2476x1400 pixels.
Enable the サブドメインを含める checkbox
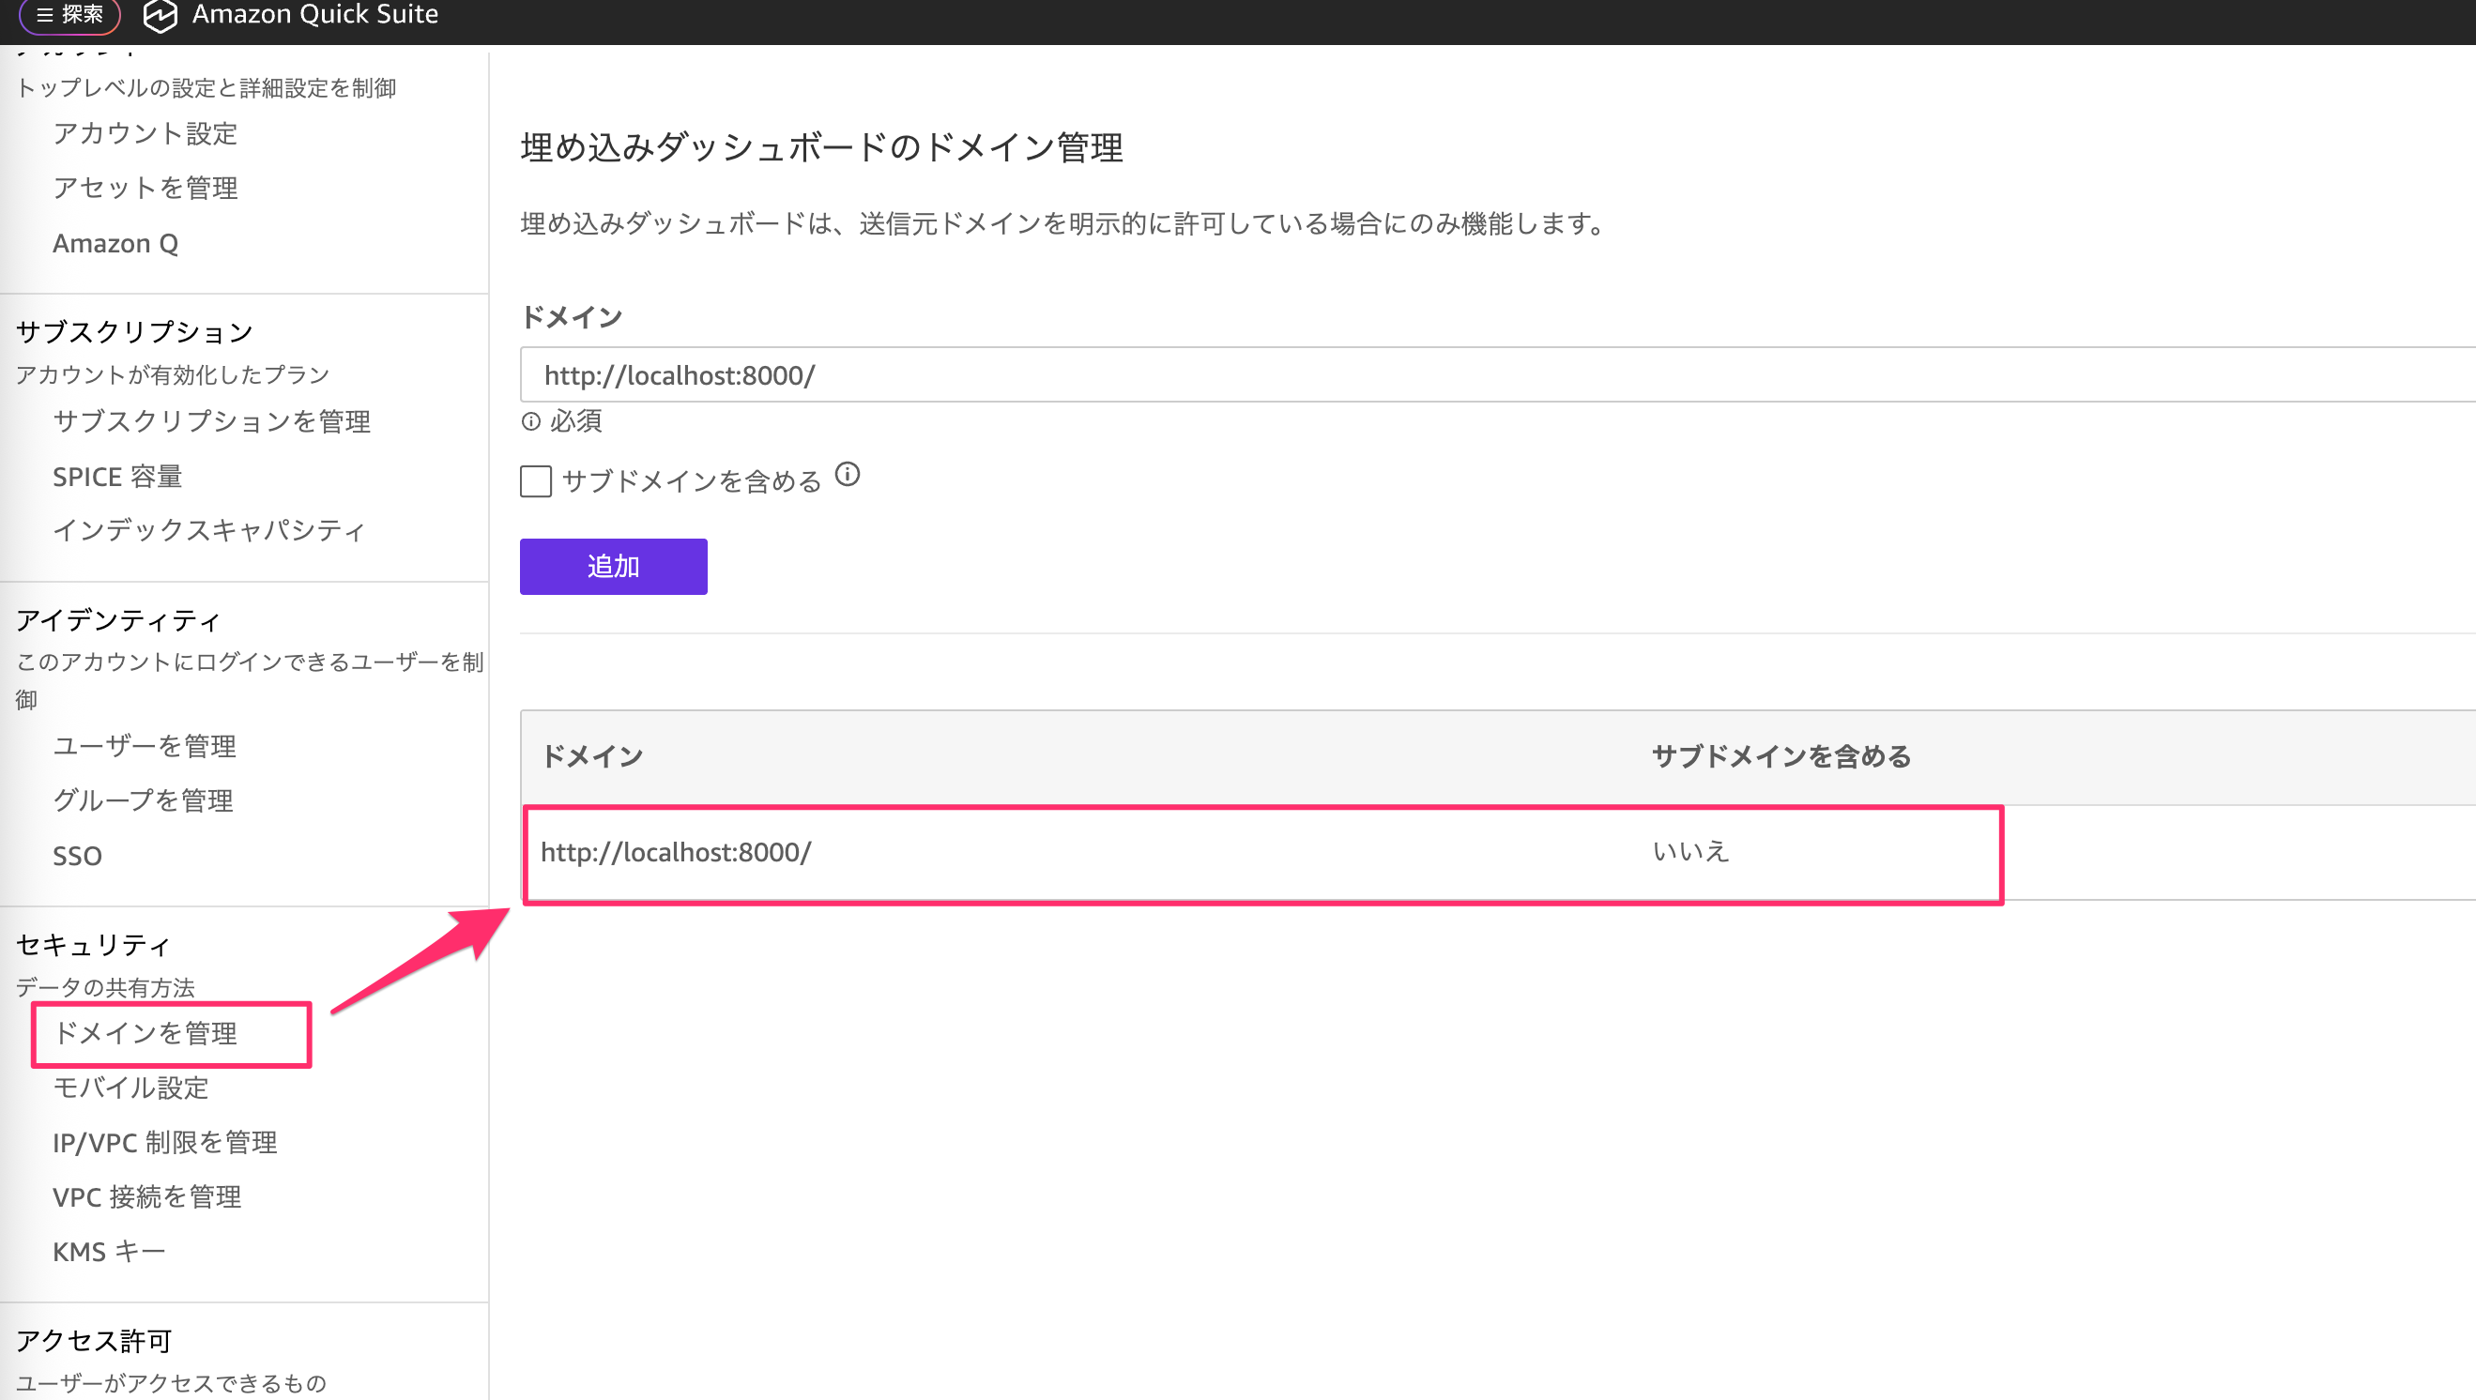[535, 481]
